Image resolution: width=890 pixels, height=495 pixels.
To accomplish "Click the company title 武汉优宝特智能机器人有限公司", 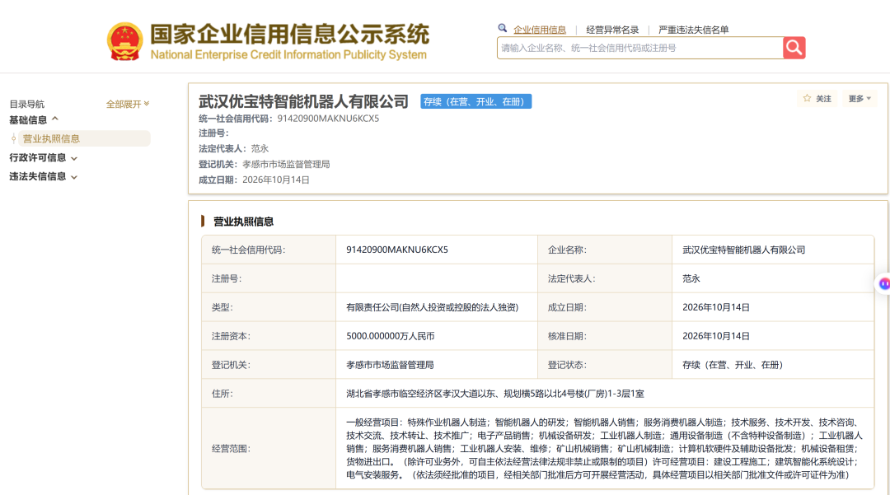I will (303, 101).
